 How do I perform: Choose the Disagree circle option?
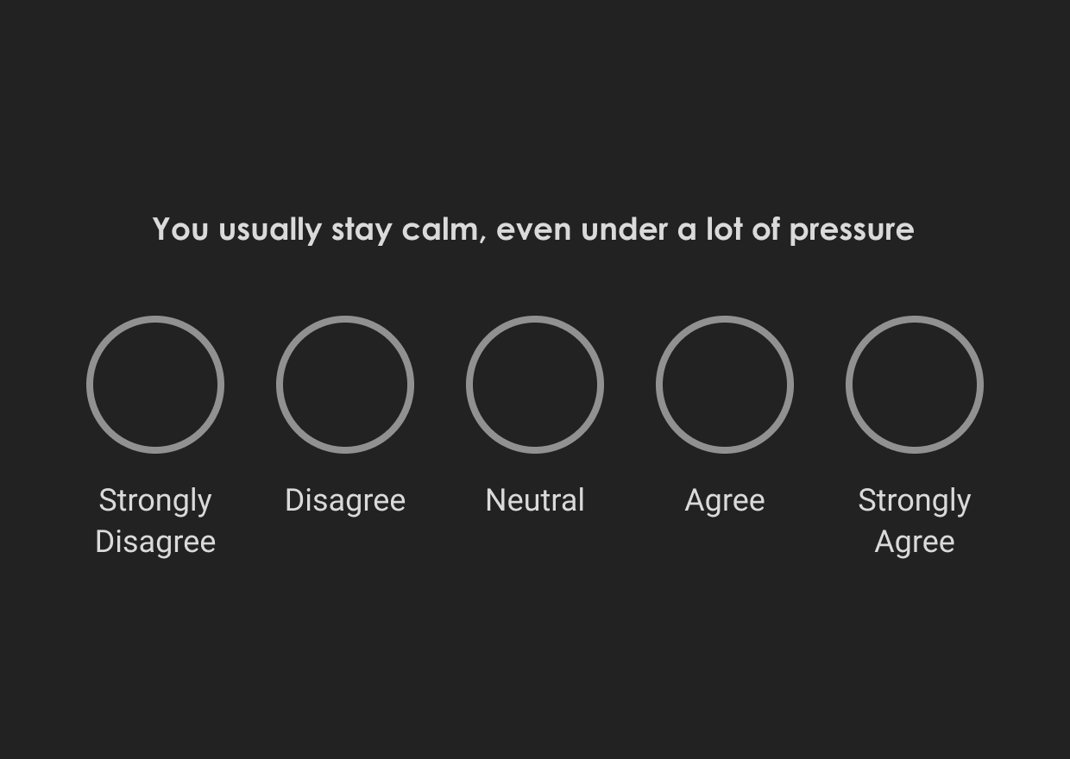[345, 385]
